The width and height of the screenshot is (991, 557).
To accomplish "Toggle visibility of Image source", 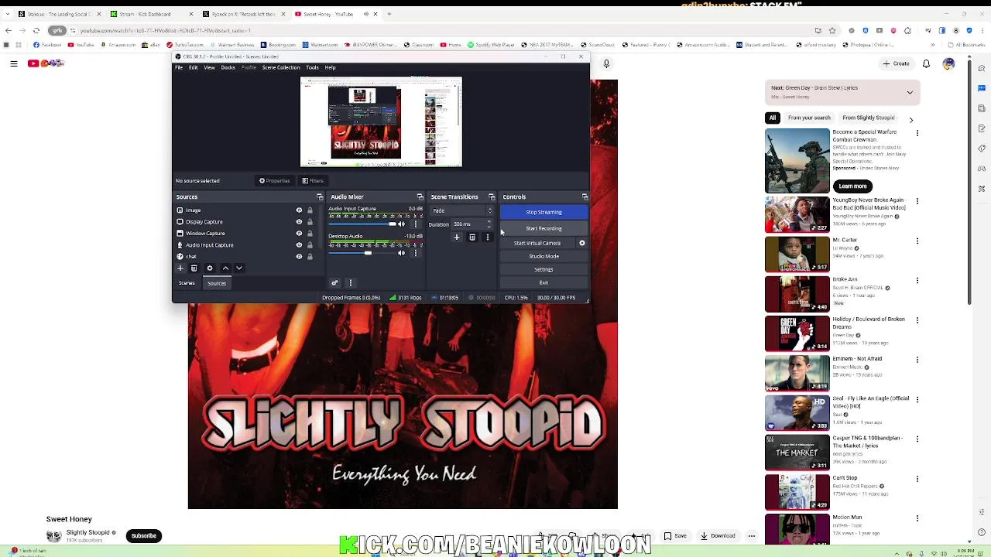I will 299,210.
